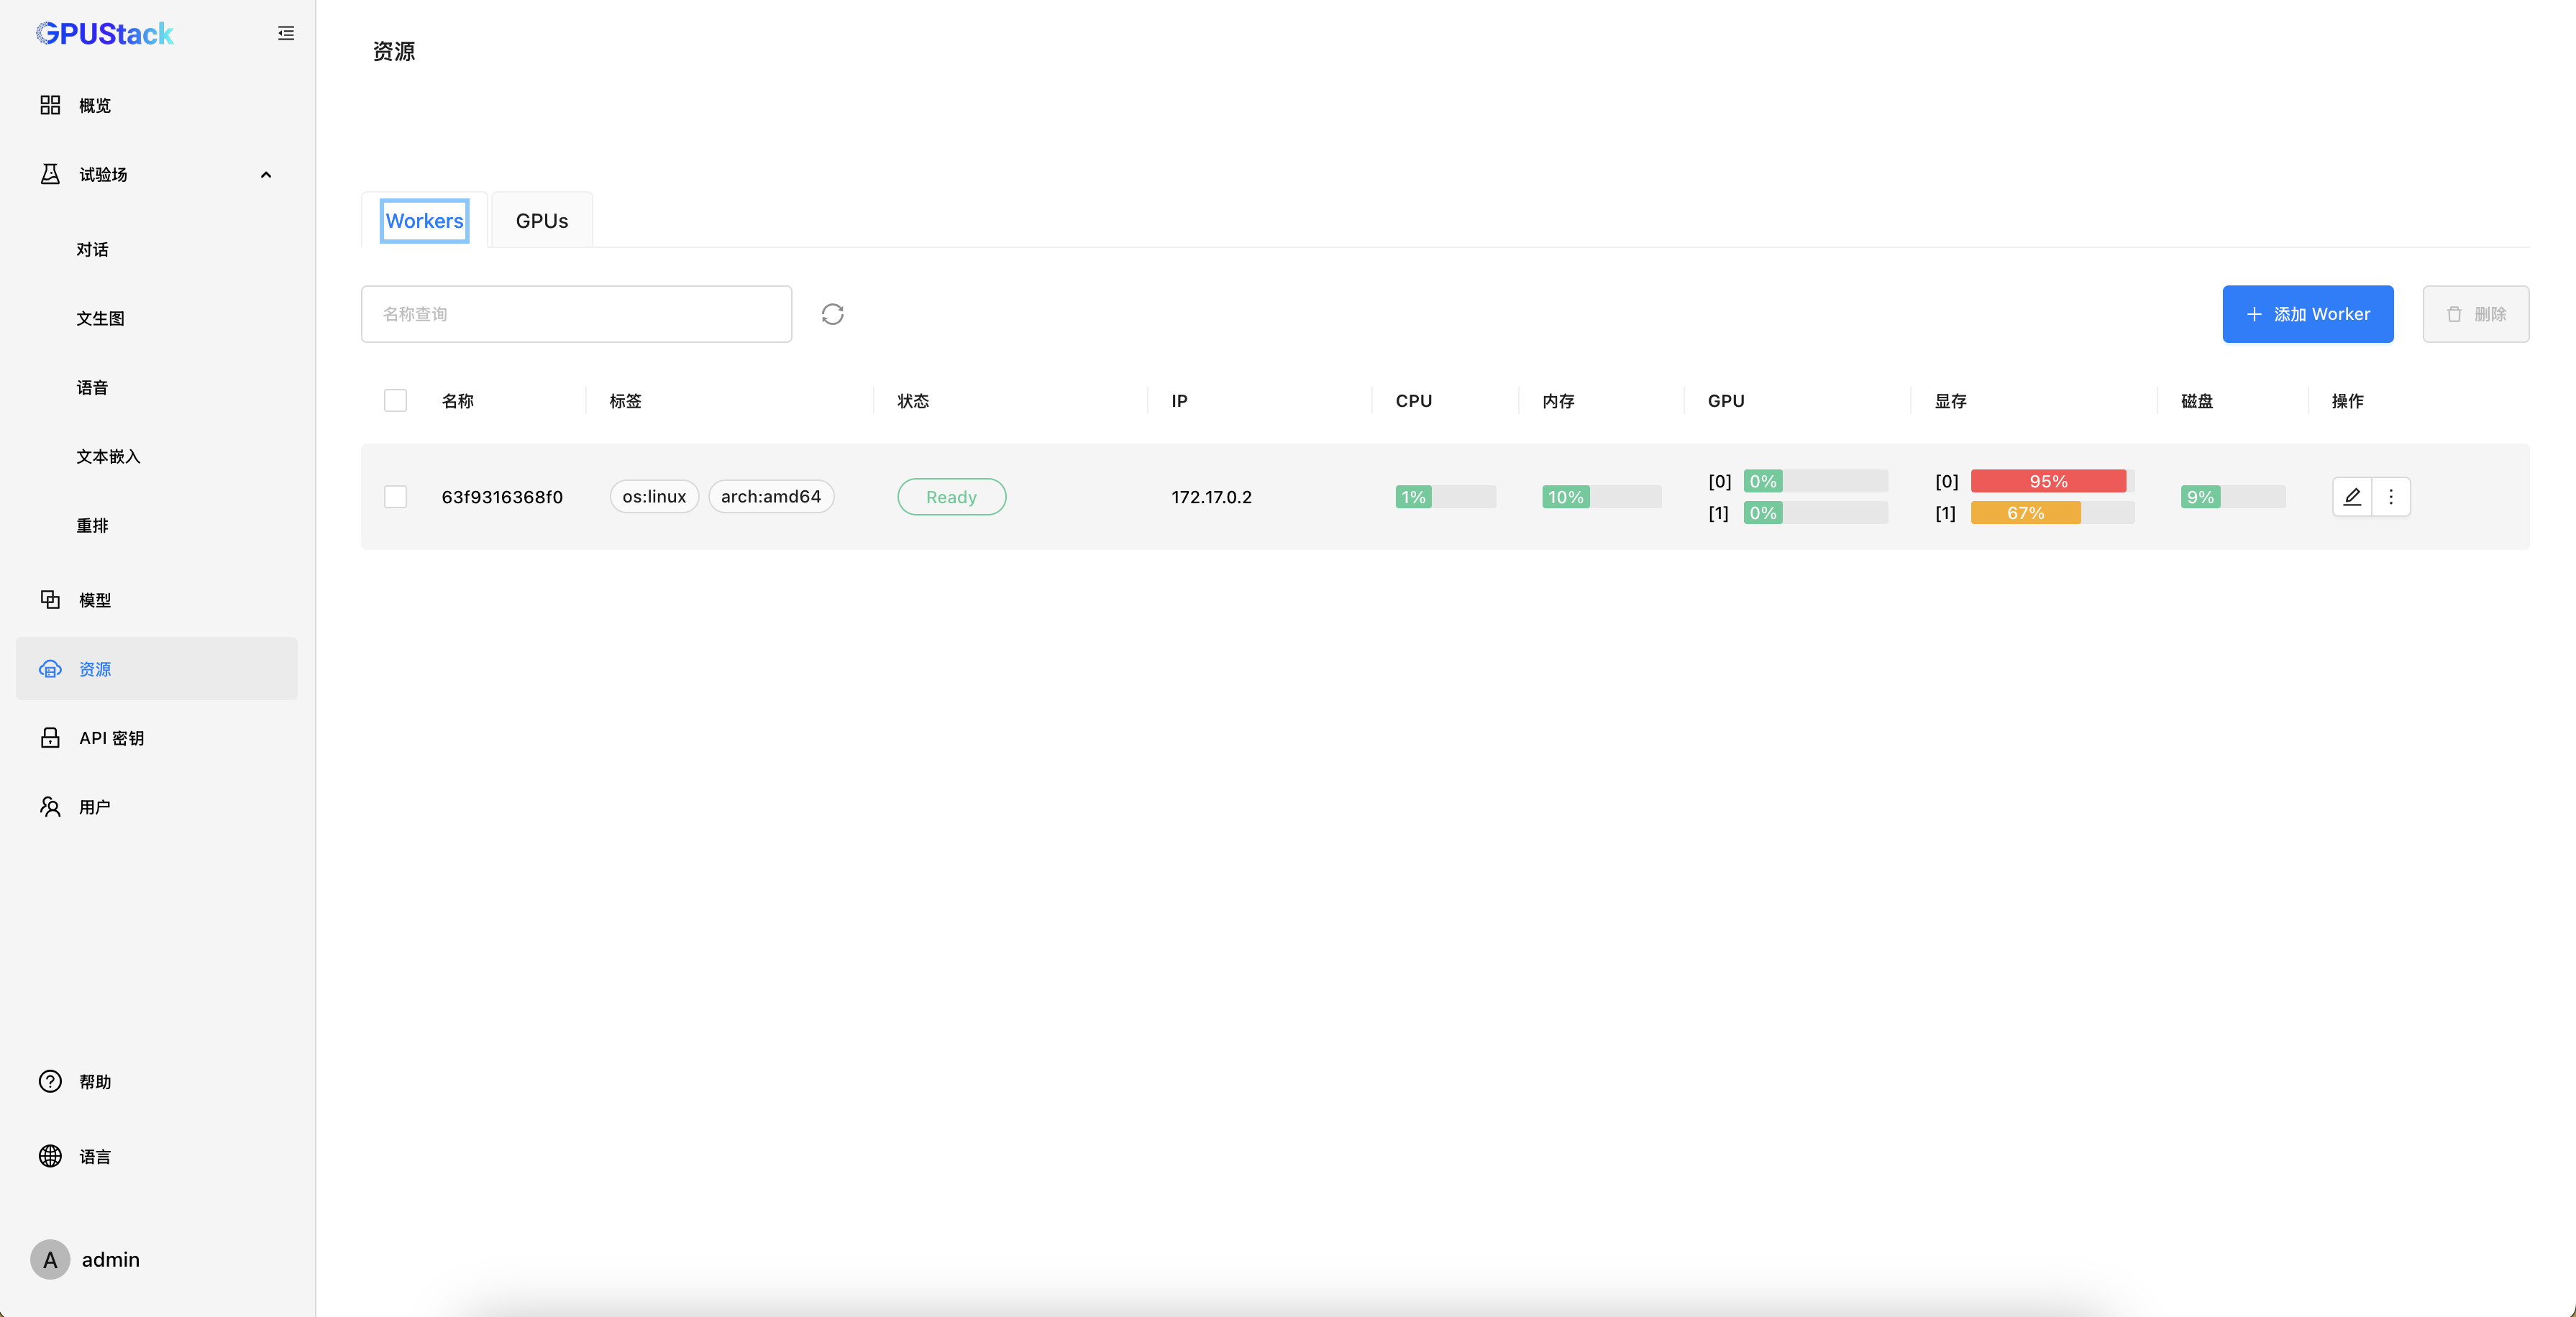Click the 95% VRAM usage bar for GPU 0
Screen dimensions: 2576x1317
2048,481
